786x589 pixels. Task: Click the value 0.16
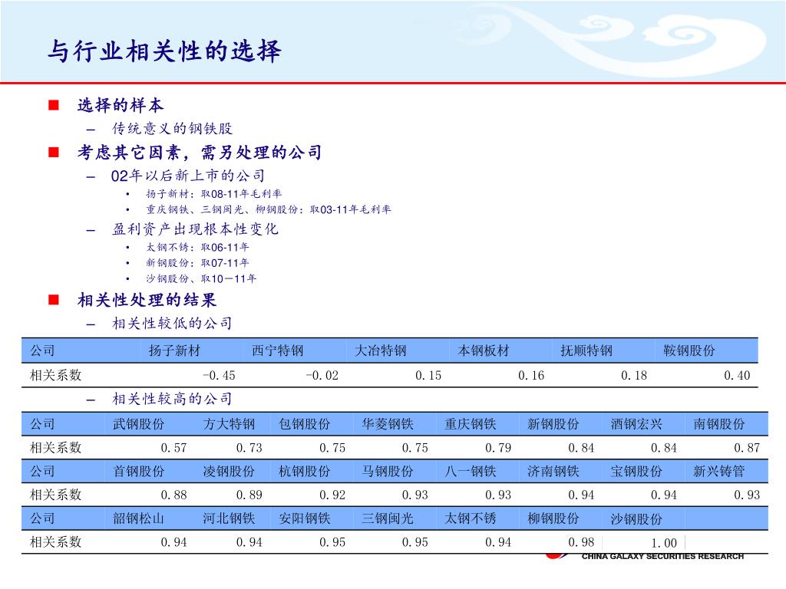click(531, 375)
